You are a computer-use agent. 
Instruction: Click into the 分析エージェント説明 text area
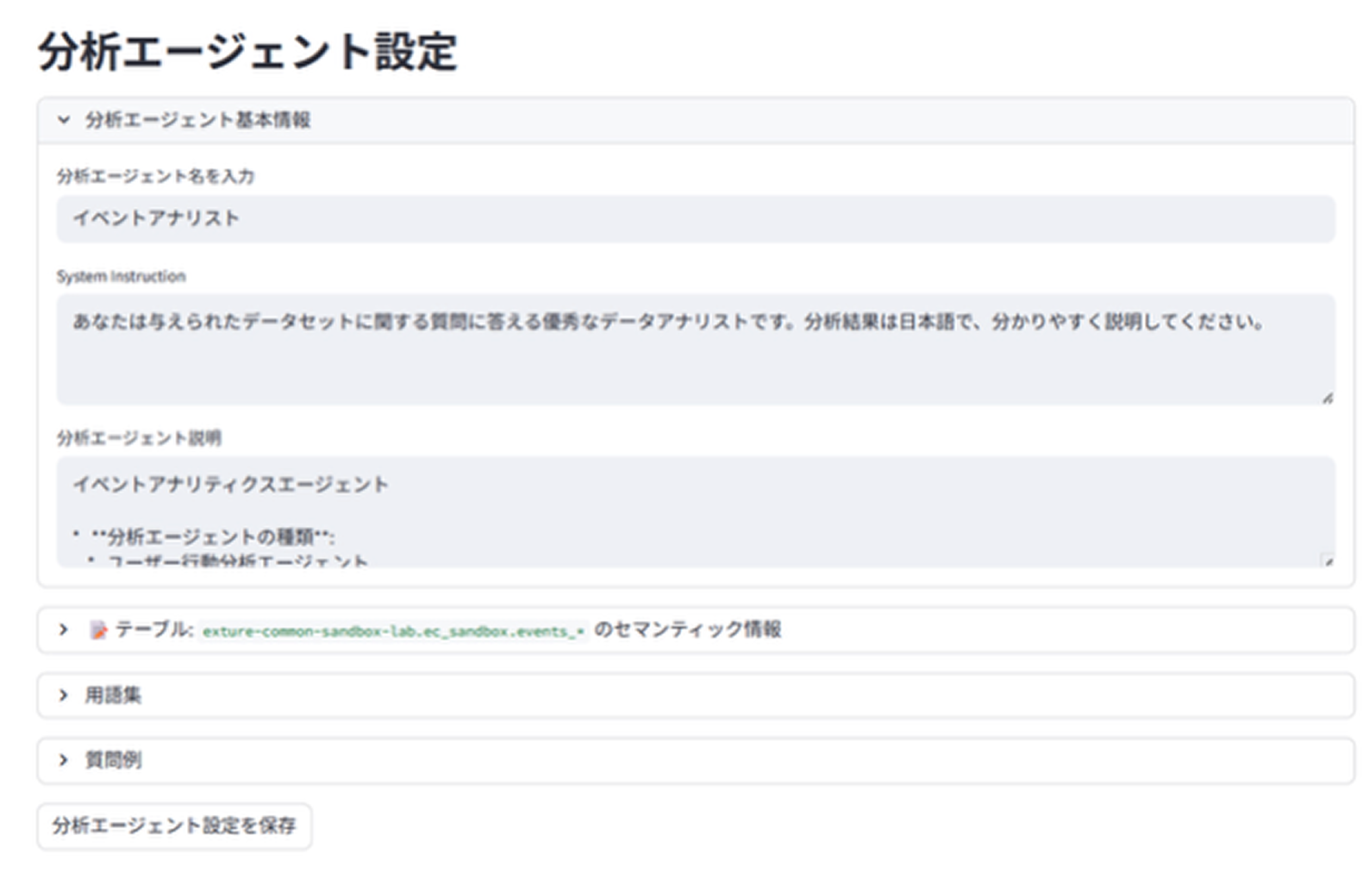click(x=695, y=512)
